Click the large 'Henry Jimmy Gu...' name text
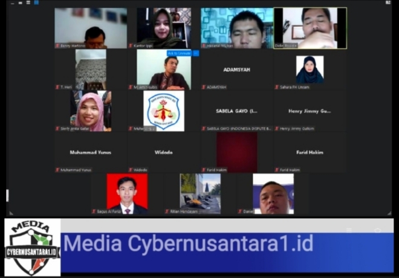 310,111
